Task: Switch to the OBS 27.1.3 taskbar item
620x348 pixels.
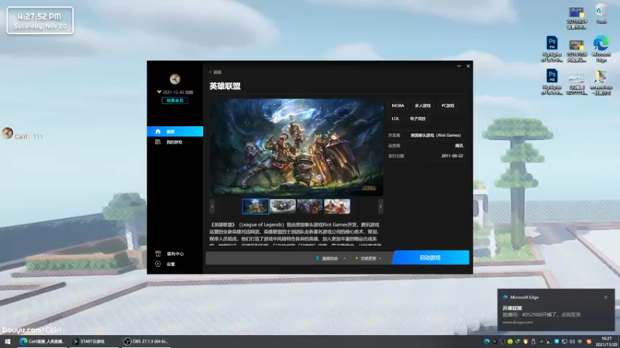Action: (x=146, y=342)
